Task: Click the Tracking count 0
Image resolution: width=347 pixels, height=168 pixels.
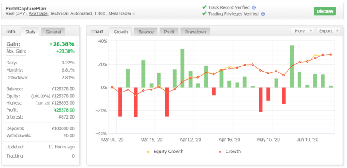Action: (x=73, y=156)
